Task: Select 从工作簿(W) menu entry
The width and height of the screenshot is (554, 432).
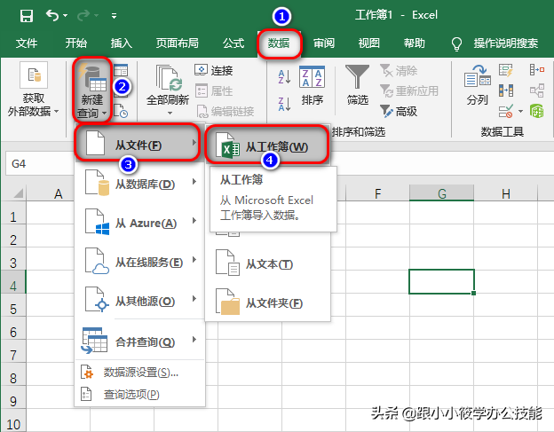Action: click(267, 146)
